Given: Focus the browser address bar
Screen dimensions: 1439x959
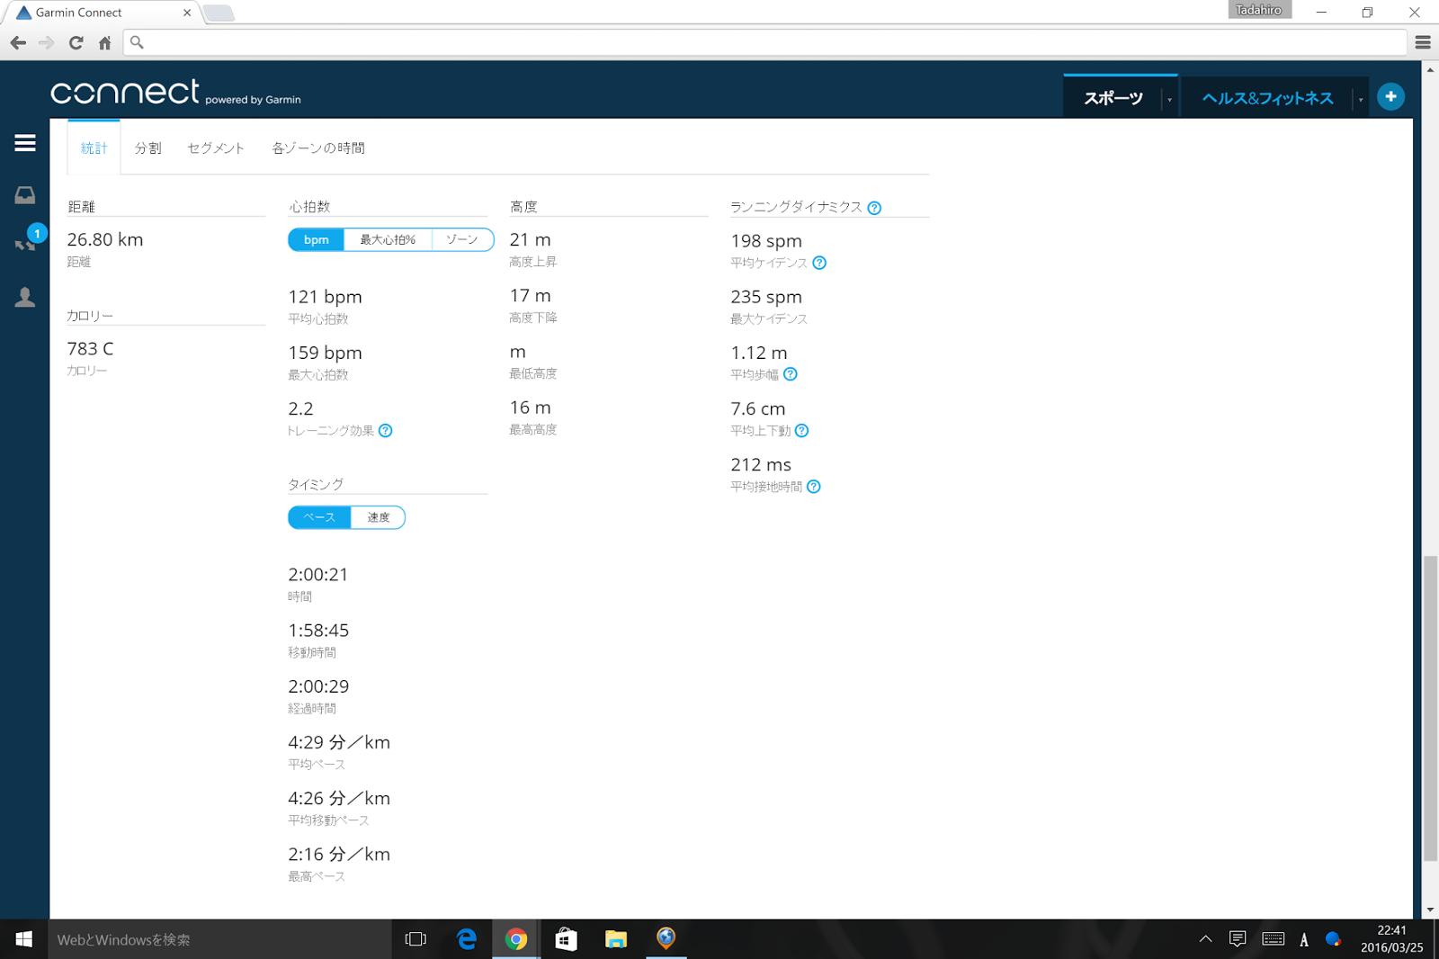Looking at the screenshot, I should click(764, 42).
